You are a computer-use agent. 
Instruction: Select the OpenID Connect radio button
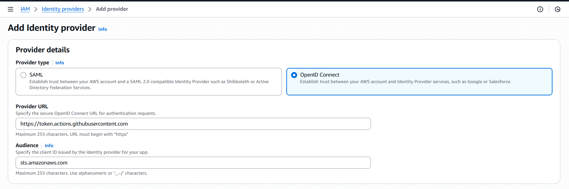coord(294,75)
